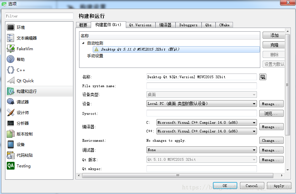Click the 添加 button

point(274,35)
